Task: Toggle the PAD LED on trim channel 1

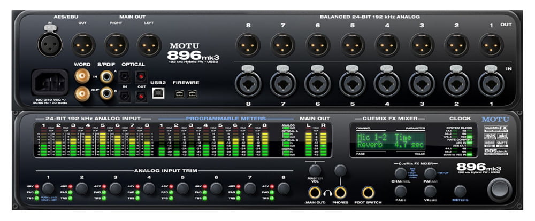Action: pyautogui.click(x=37, y=192)
